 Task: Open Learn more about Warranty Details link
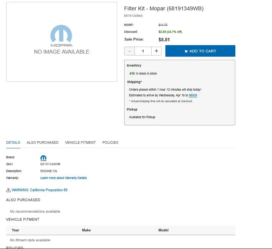coord(63,178)
